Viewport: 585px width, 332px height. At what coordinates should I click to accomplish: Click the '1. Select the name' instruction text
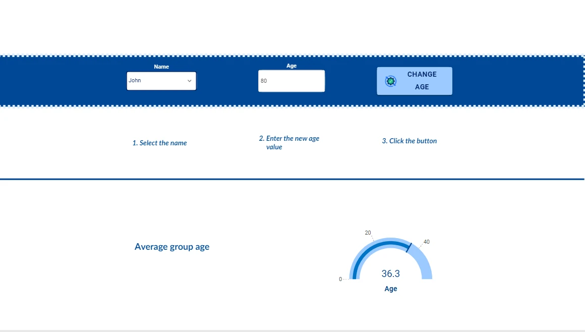click(x=159, y=143)
